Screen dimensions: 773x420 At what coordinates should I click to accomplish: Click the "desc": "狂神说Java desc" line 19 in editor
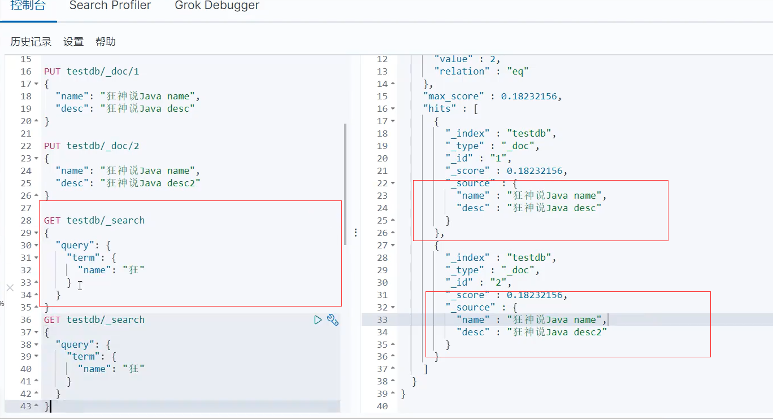(x=125, y=109)
